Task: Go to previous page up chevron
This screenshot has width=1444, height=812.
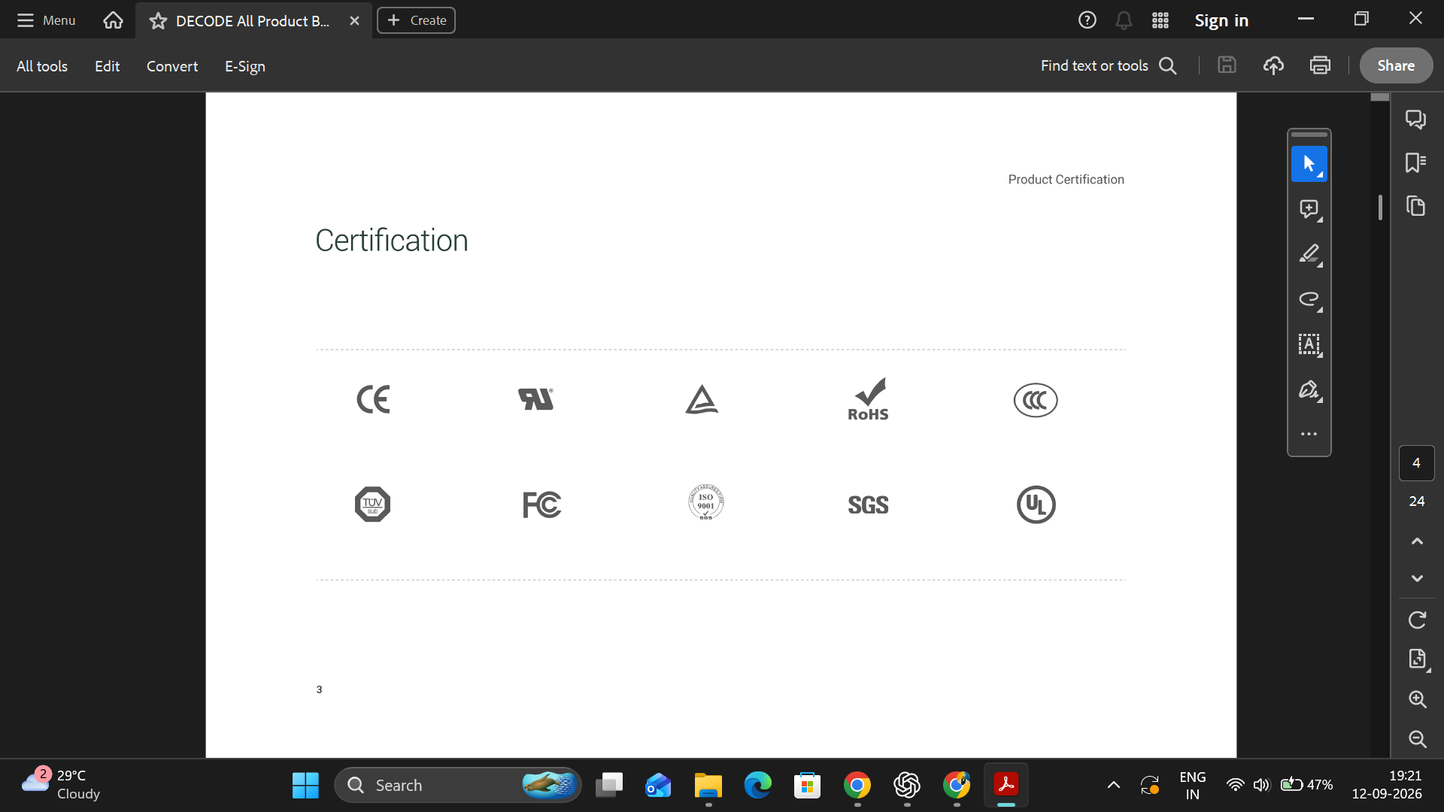Action: pos(1417,541)
